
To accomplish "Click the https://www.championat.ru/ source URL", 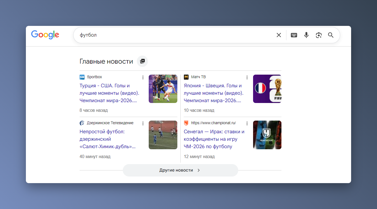I will click(213, 123).
